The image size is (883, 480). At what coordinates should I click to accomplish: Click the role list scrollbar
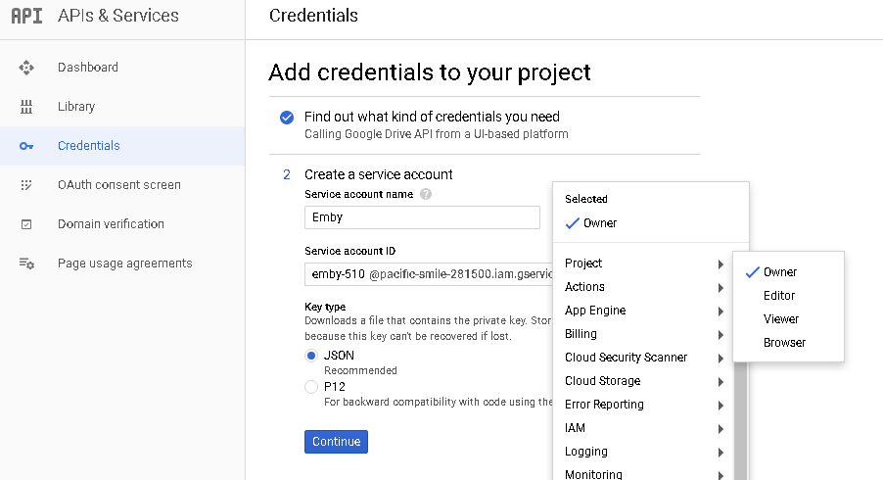click(x=740, y=419)
